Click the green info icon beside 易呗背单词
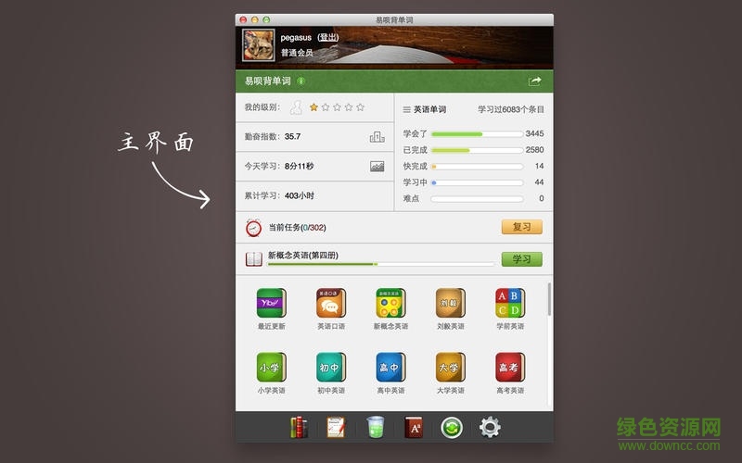 pos(301,81)
